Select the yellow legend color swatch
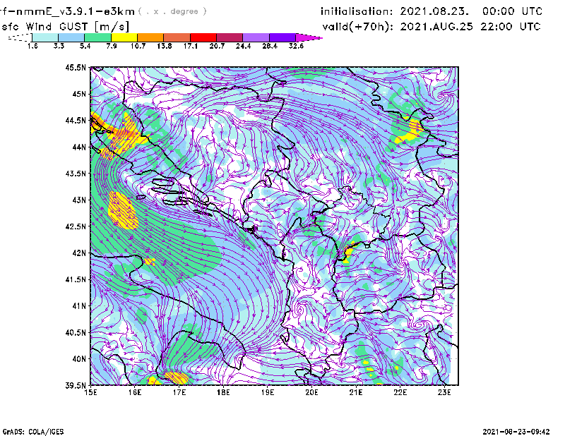Image resolution: width=565 pixels, height=436 pixels. (124, 37)
